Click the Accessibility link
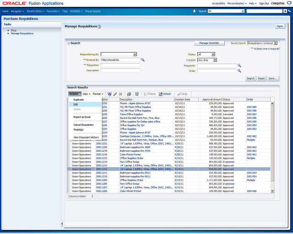The image size is (293, 234). 218,3
